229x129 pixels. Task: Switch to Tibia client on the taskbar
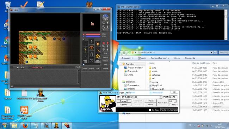[x=67, y=125]
